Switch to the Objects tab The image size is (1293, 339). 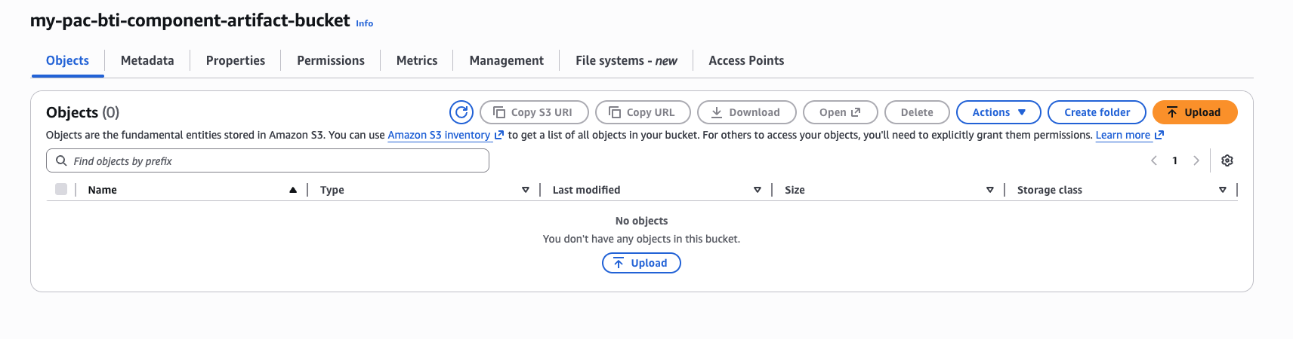tap(67, 60)
